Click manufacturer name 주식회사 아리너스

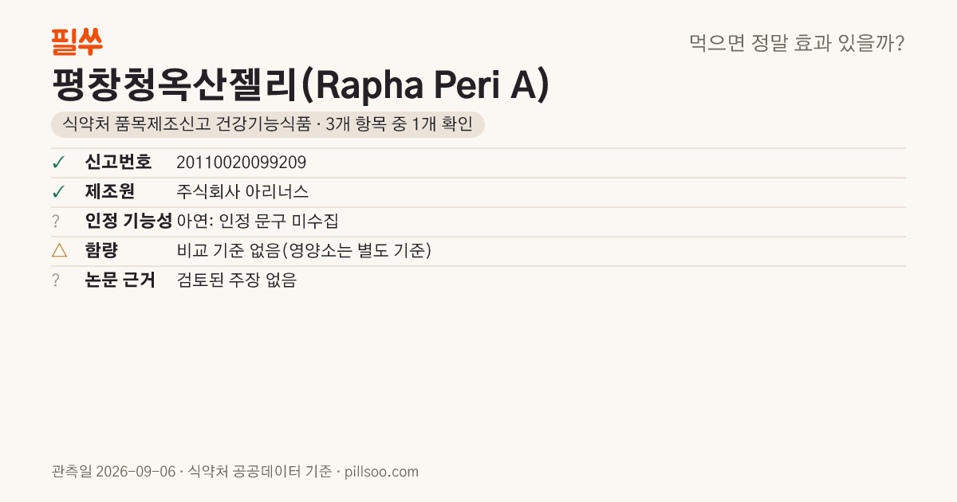242,192
